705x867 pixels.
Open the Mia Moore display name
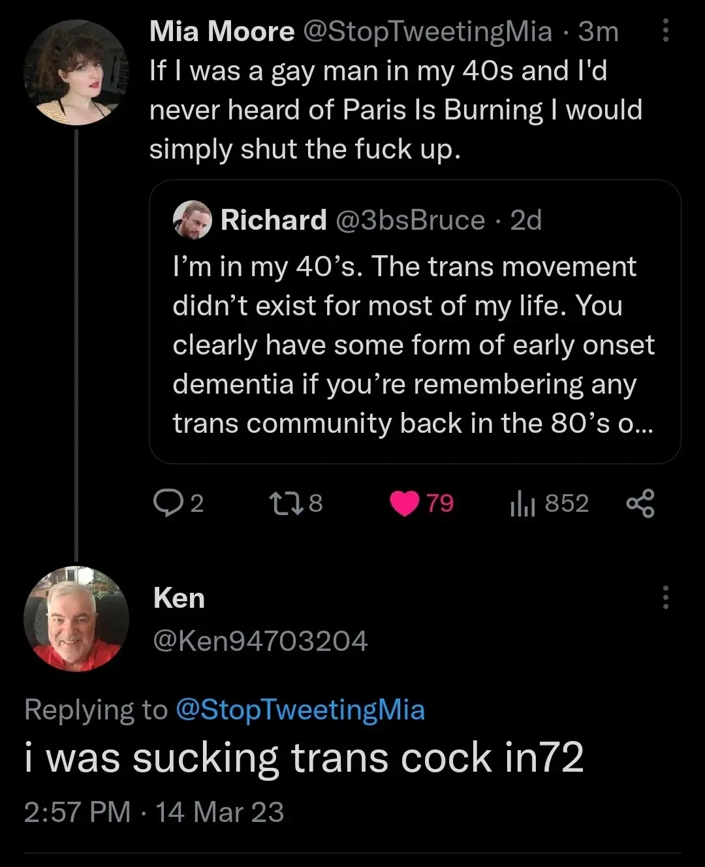222,31
